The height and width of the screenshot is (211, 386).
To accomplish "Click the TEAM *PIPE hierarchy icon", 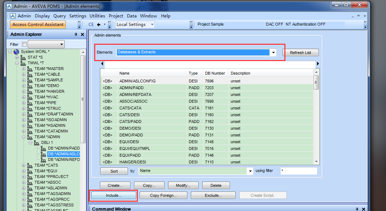I will point(30,103).
